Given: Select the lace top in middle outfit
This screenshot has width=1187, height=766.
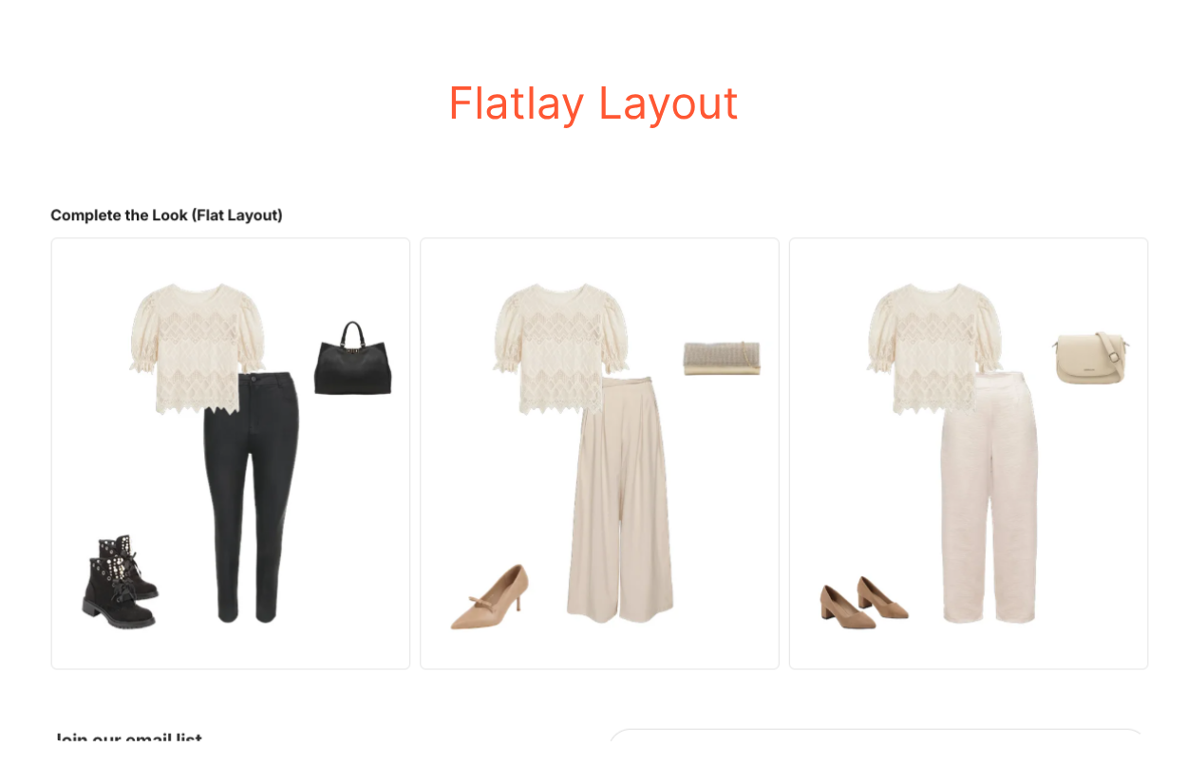Looking at the screenshot, I should (561, 348).
